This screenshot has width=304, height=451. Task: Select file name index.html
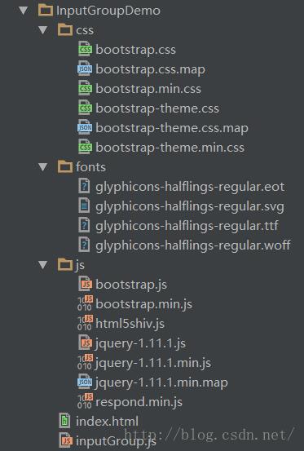click(108, 422)
